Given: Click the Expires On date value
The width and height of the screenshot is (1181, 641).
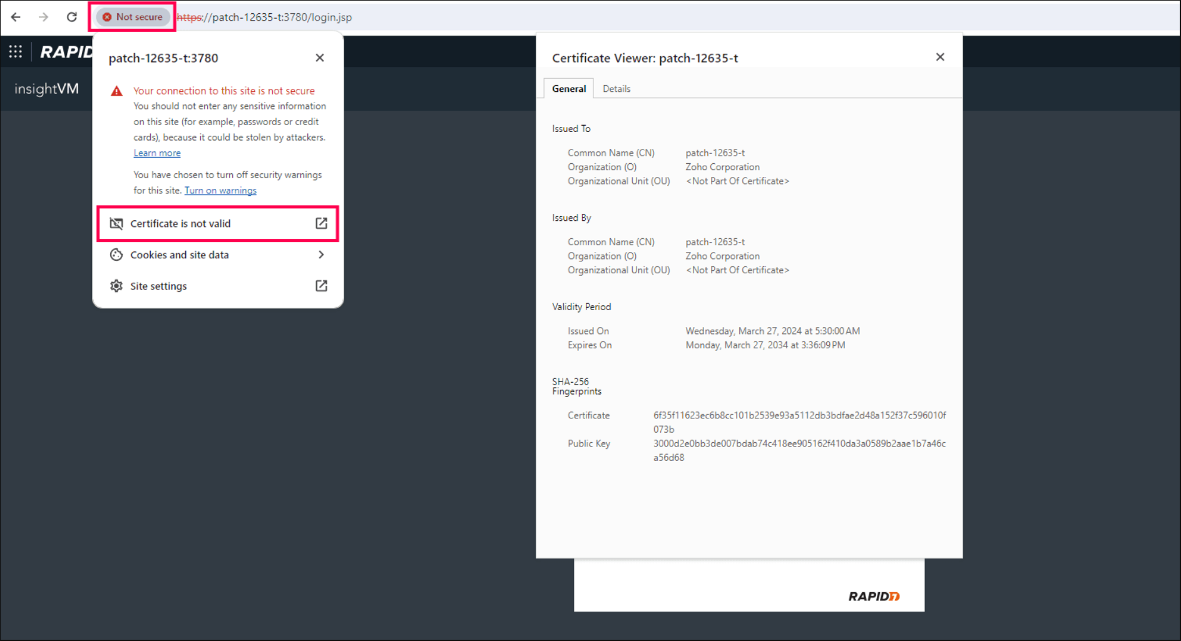Looking at the screenshot, I should [x=765, y=345].
